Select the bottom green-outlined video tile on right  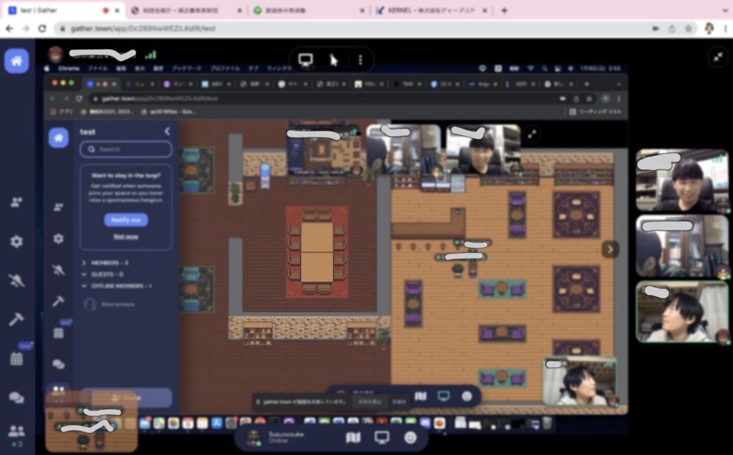point(682,312)
